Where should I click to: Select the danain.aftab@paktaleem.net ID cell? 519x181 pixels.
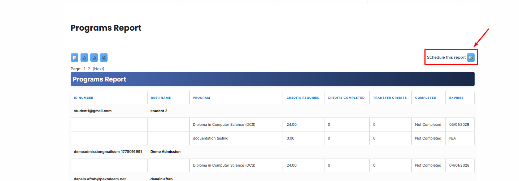click(x=100, y=179)
